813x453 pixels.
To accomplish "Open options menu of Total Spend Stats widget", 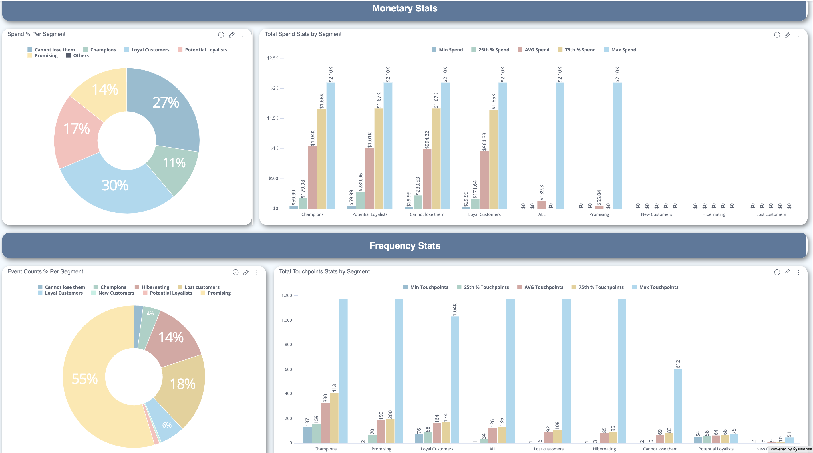I will tap(798, 35).
